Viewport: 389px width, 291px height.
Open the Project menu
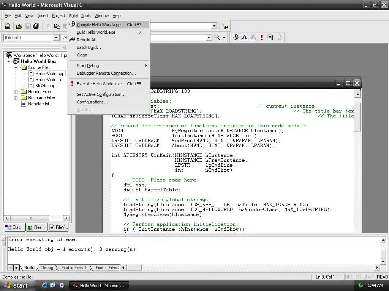point(59,16)
